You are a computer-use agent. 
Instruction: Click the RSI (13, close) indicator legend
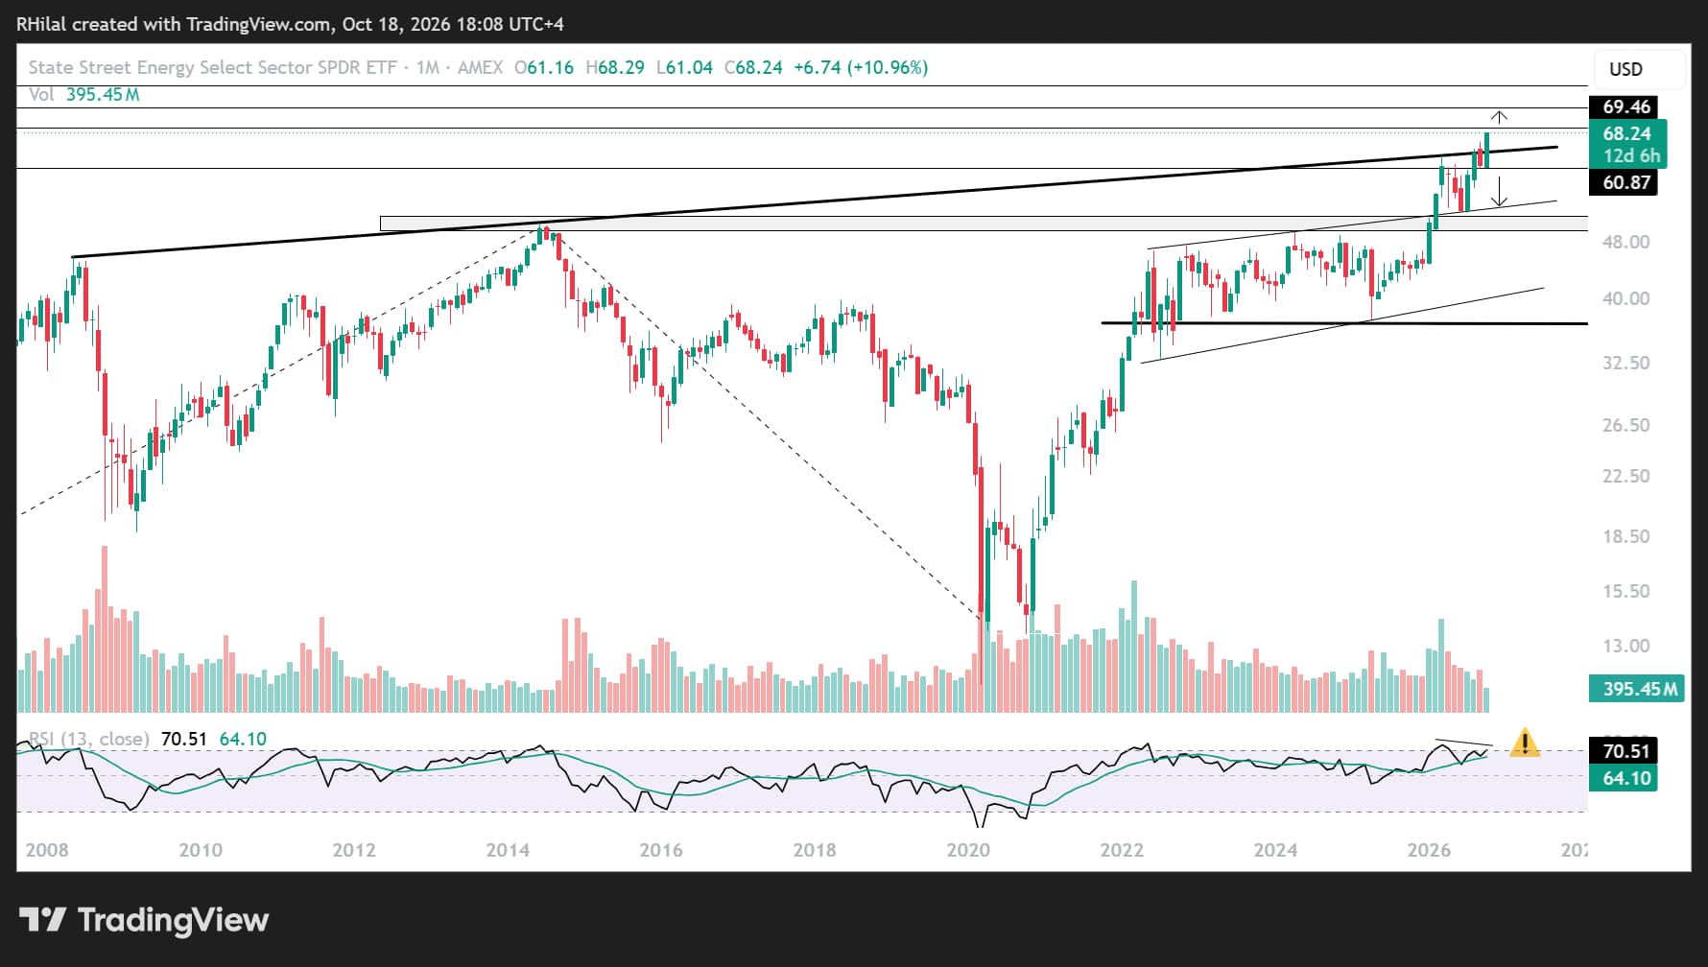click(88, 739)
